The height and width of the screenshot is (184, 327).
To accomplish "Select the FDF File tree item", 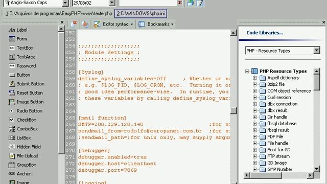I will tap(275, 136).
